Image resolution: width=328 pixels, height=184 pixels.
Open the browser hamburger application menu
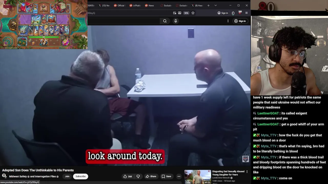(247, 13)
